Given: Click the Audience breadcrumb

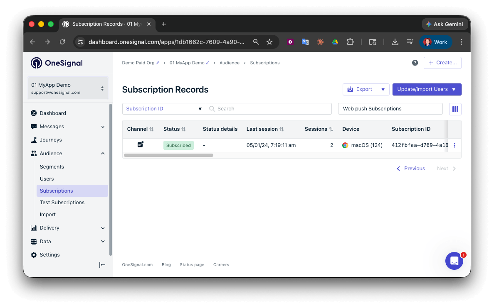Looking at the screenshot, I should (230, 63).
